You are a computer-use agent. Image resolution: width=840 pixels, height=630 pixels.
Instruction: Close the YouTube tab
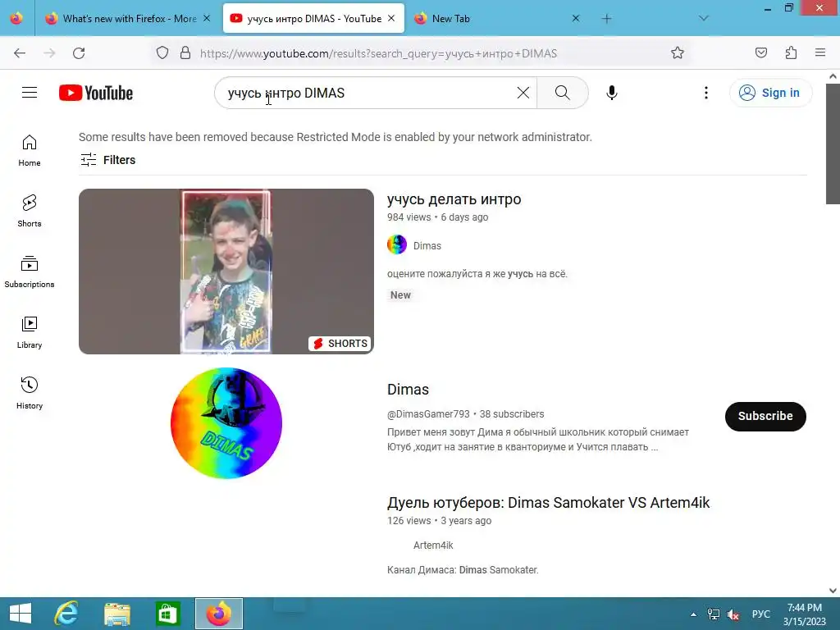(x=391, y=19)
